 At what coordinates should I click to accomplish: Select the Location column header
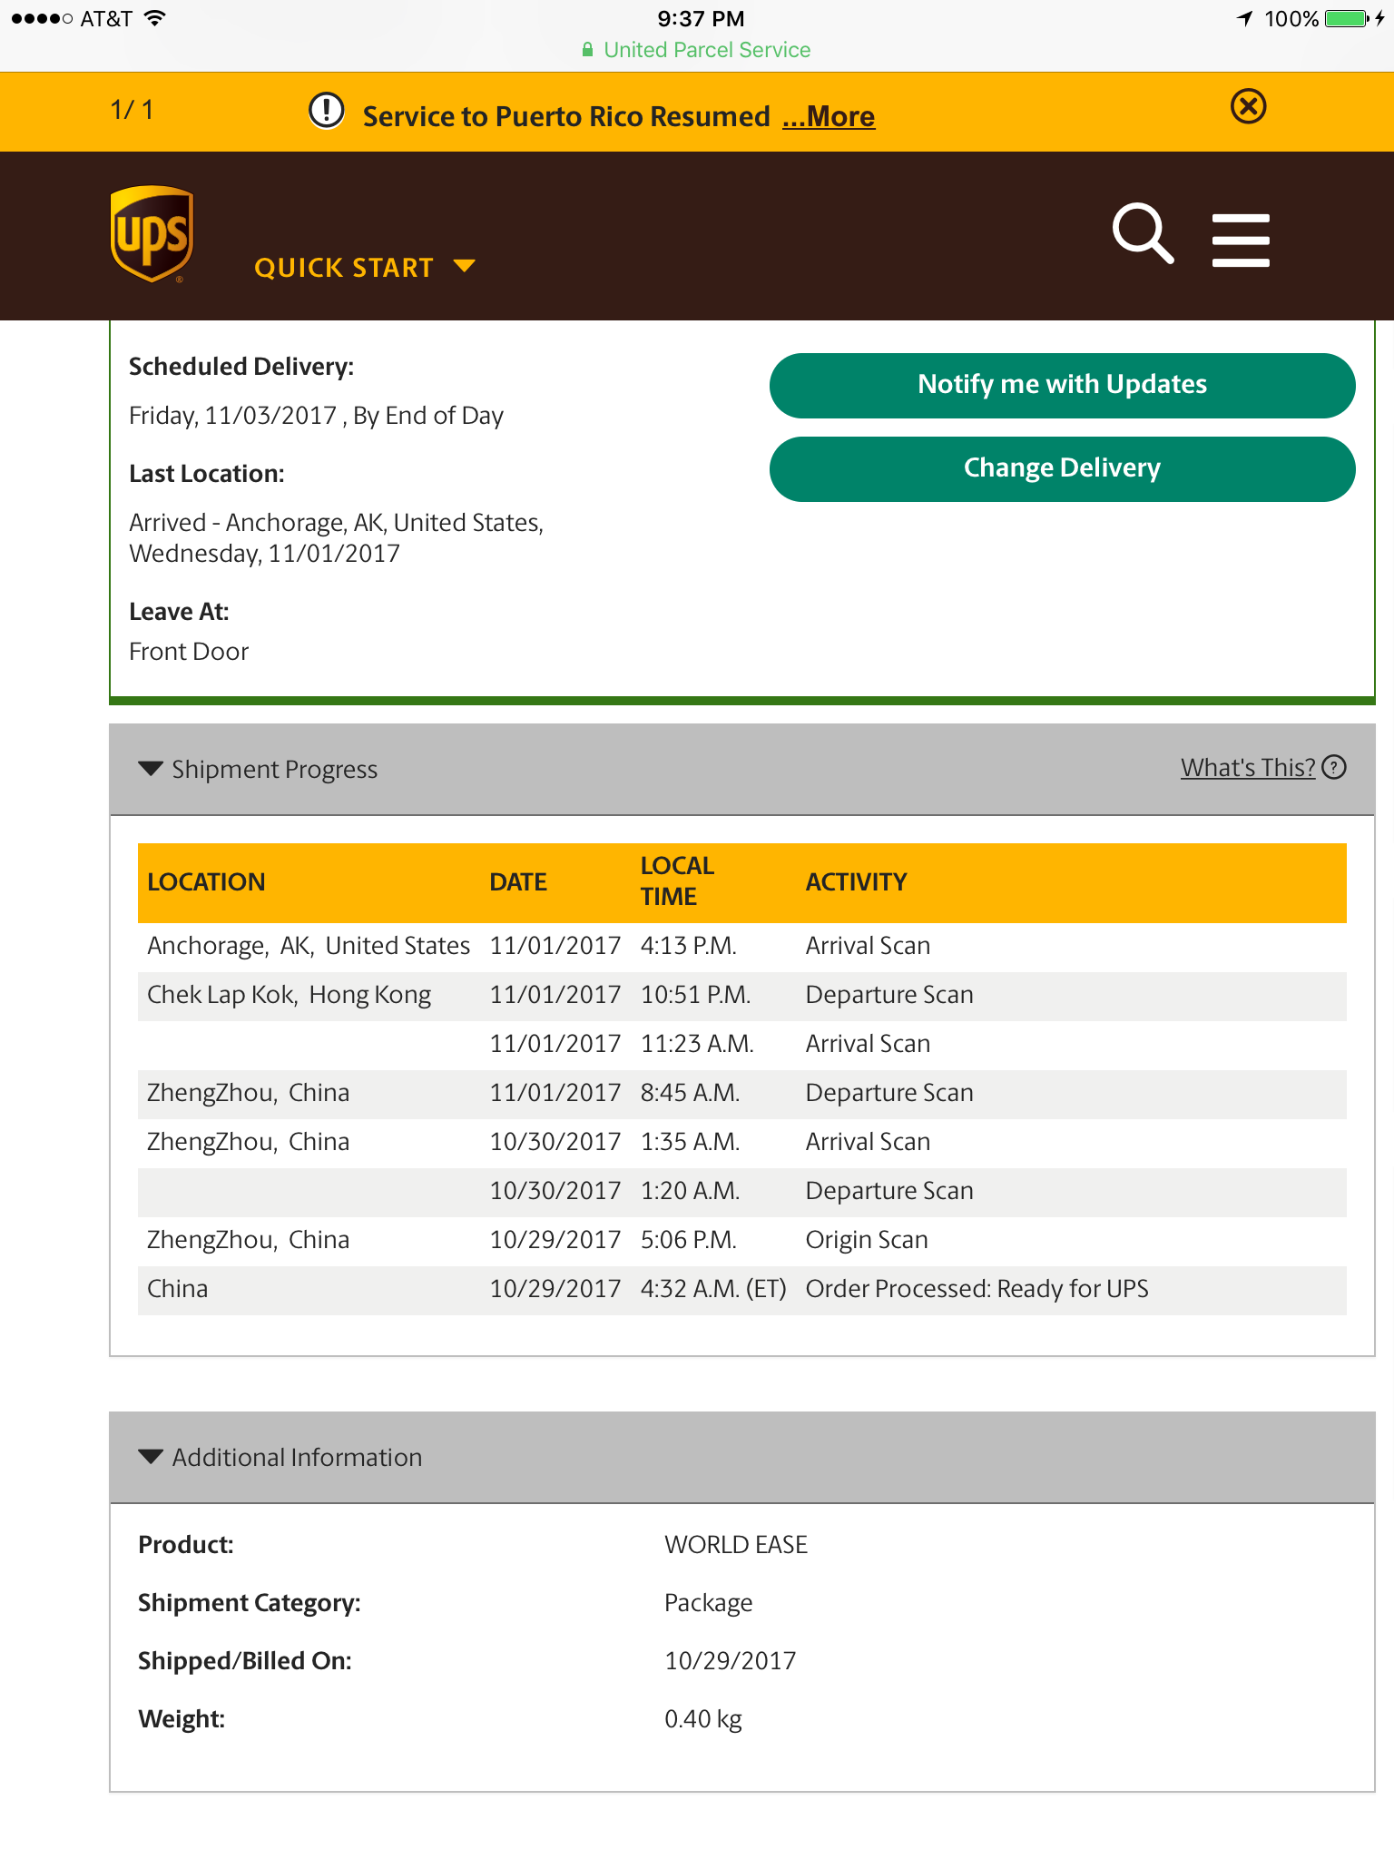tap(206, 882)
